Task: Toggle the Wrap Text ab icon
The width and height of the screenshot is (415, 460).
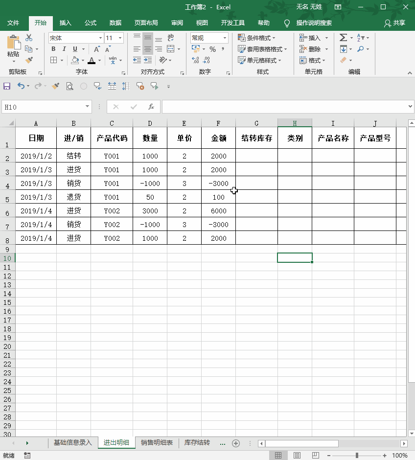Action: tap(170, 38)
